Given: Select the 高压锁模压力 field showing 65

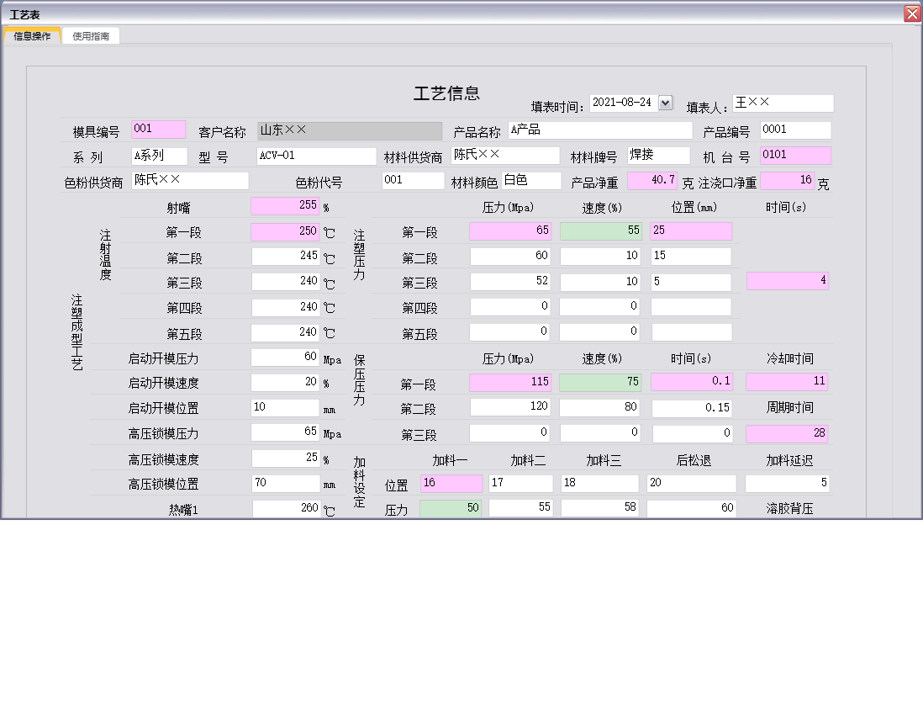Looking at the screenshot, I should pos(284,432).
